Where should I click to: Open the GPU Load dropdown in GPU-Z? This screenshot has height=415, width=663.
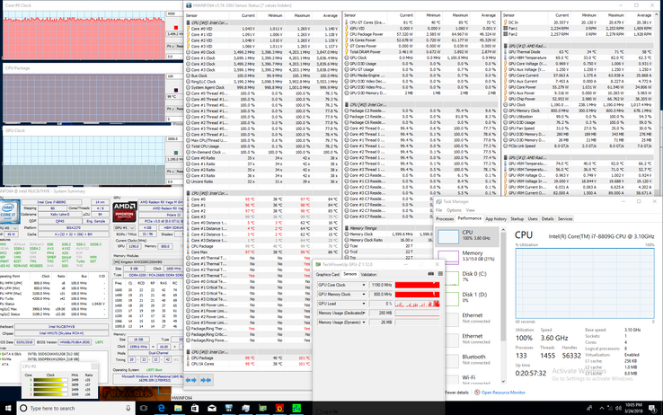[x=363, y=304]
